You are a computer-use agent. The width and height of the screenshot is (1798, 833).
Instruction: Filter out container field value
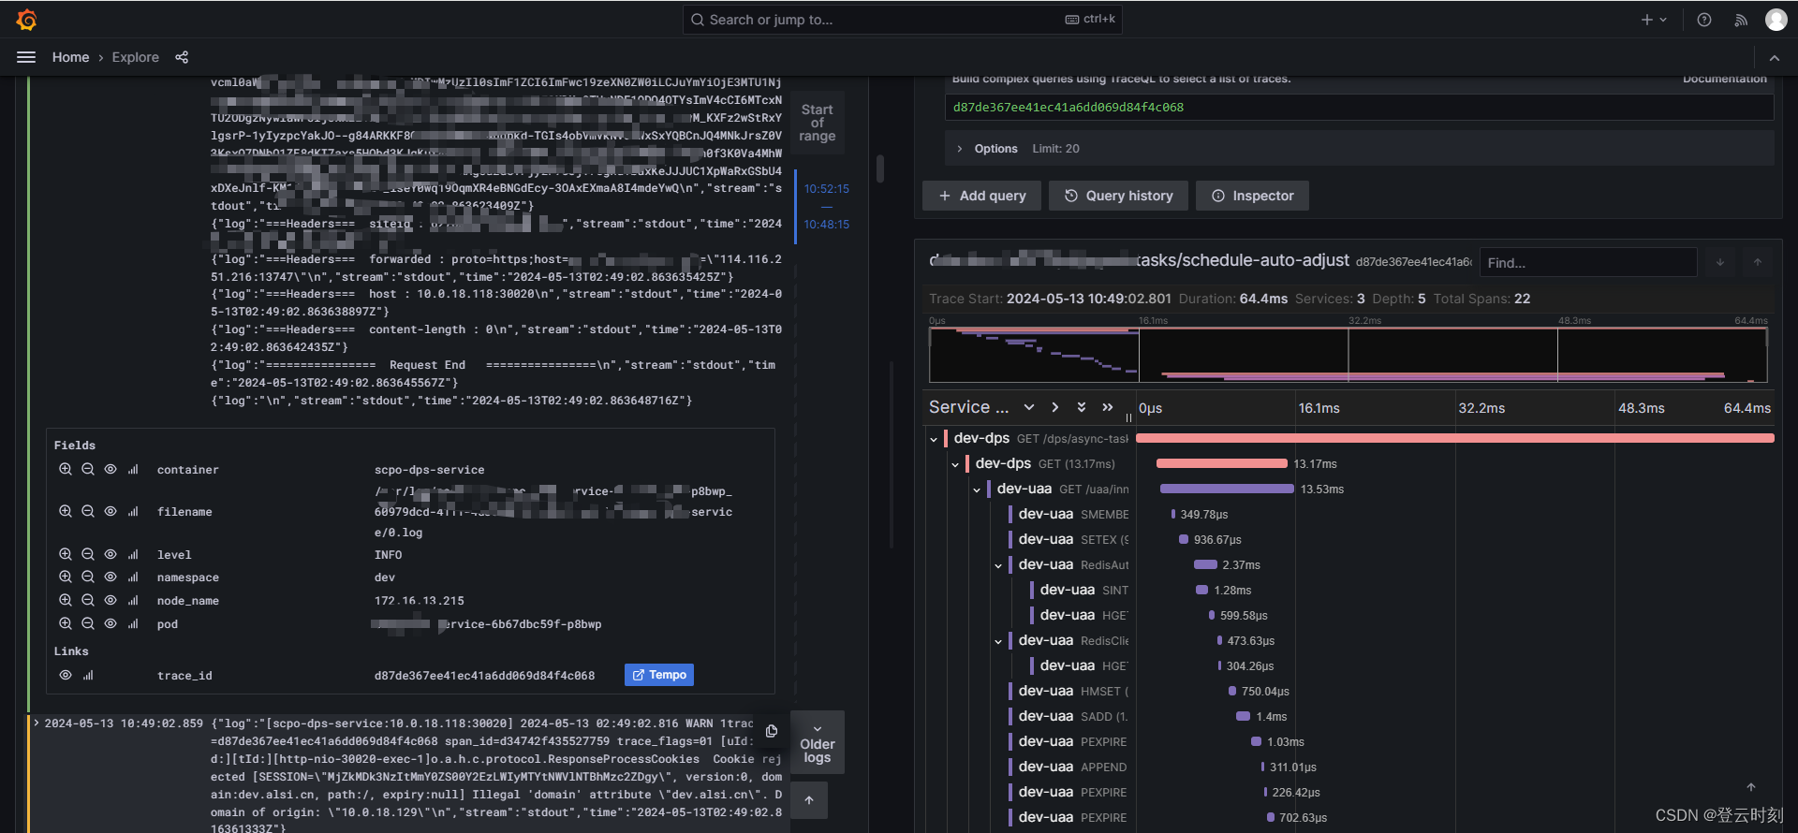[x=88, y=470]
